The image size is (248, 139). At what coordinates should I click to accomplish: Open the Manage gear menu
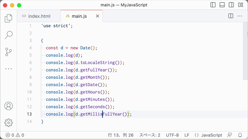pos(9,123)
